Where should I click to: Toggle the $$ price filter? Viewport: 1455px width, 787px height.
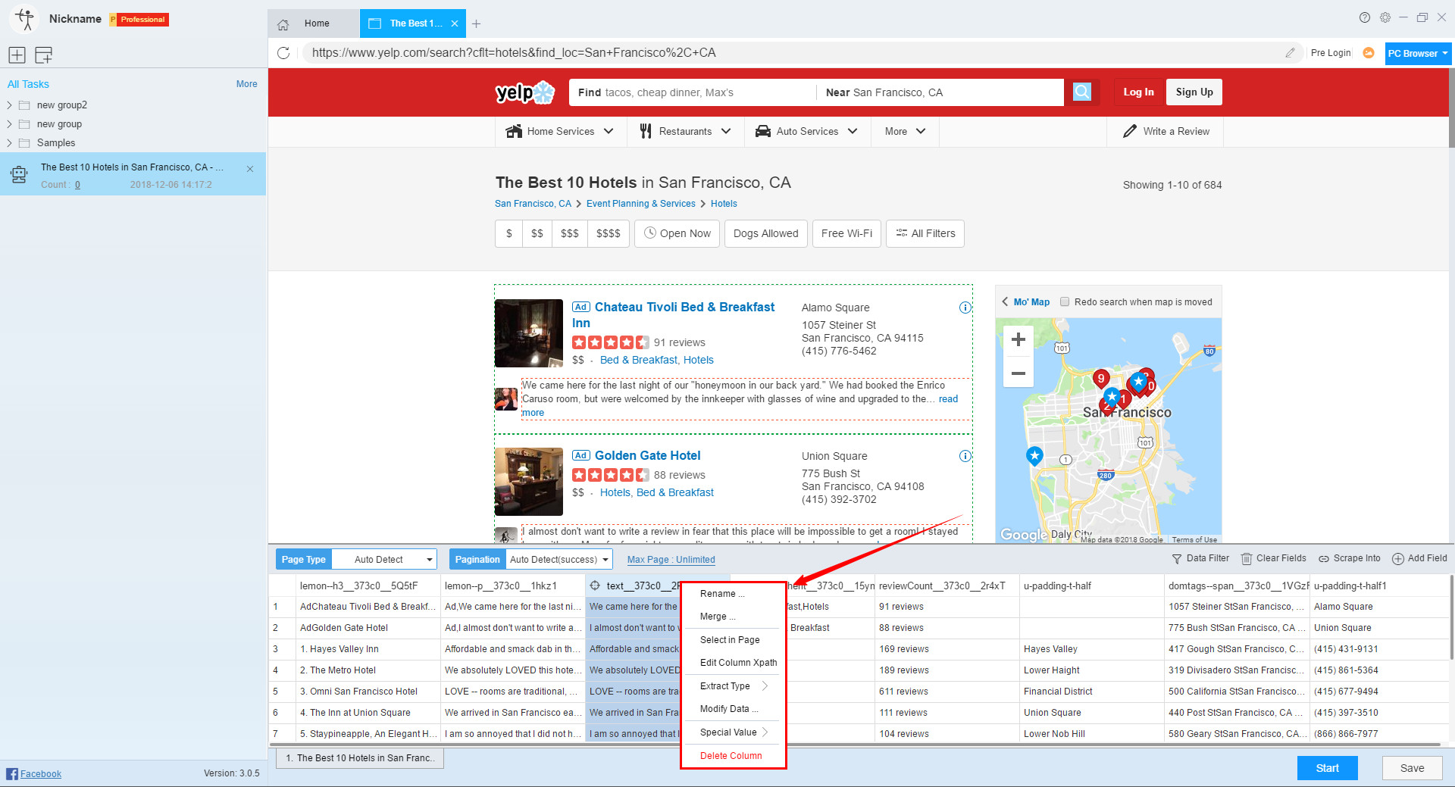point(537,233)
